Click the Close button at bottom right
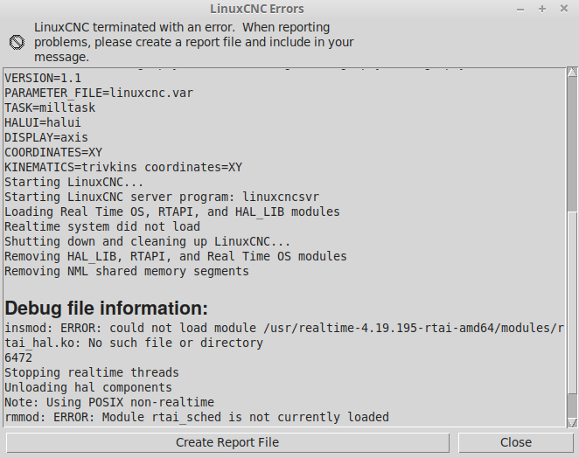This screenshot has width=579, height=458. point(515,442)
